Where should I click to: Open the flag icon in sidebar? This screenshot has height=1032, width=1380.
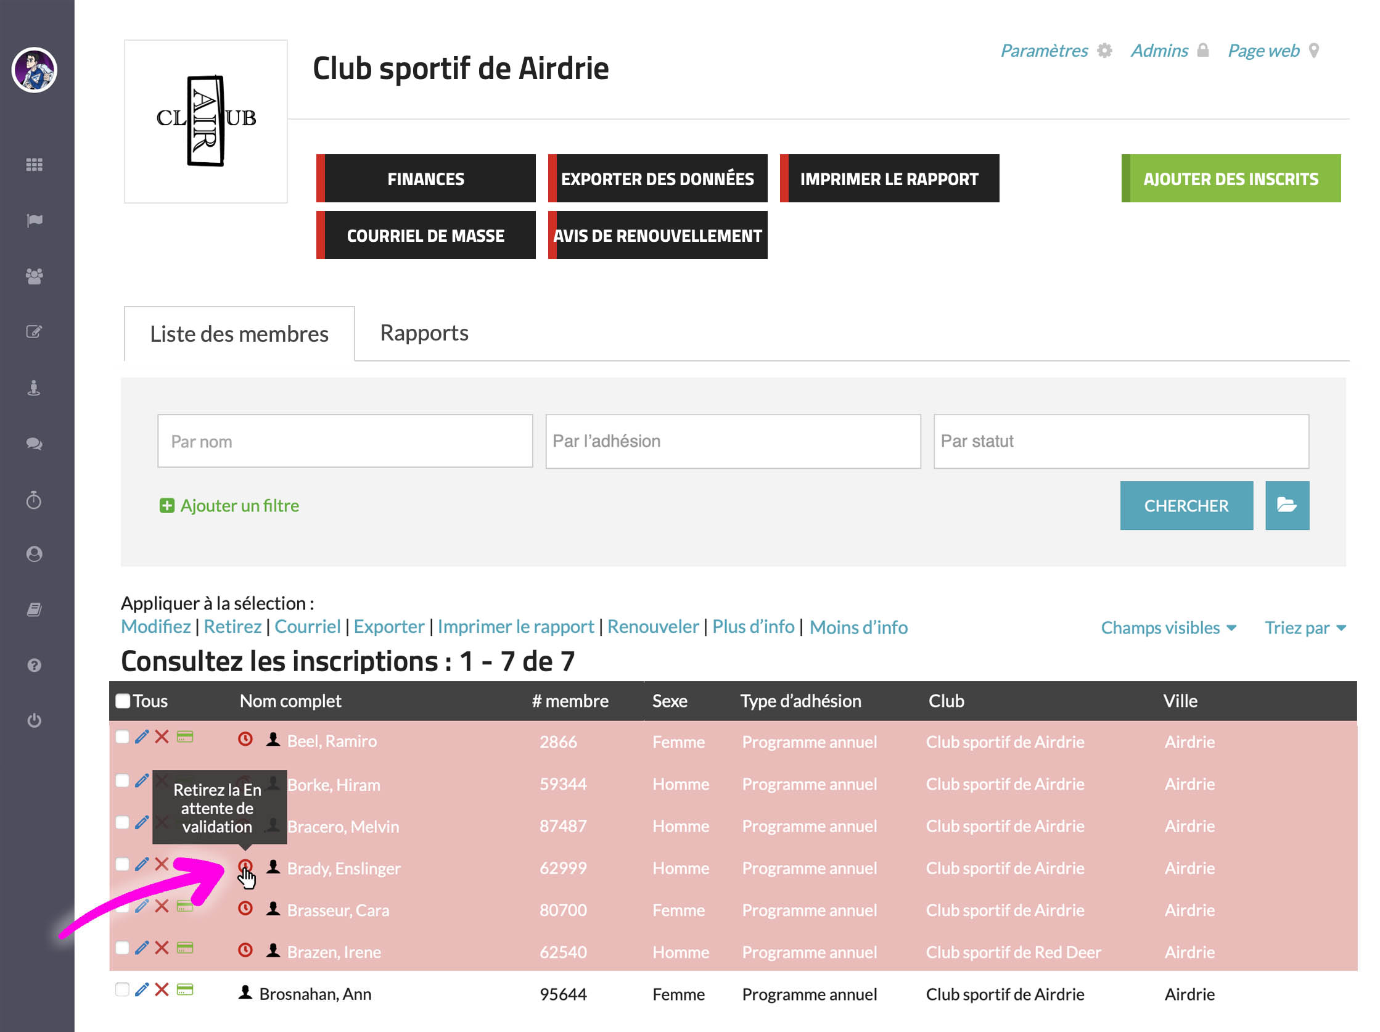pos(35,220)
